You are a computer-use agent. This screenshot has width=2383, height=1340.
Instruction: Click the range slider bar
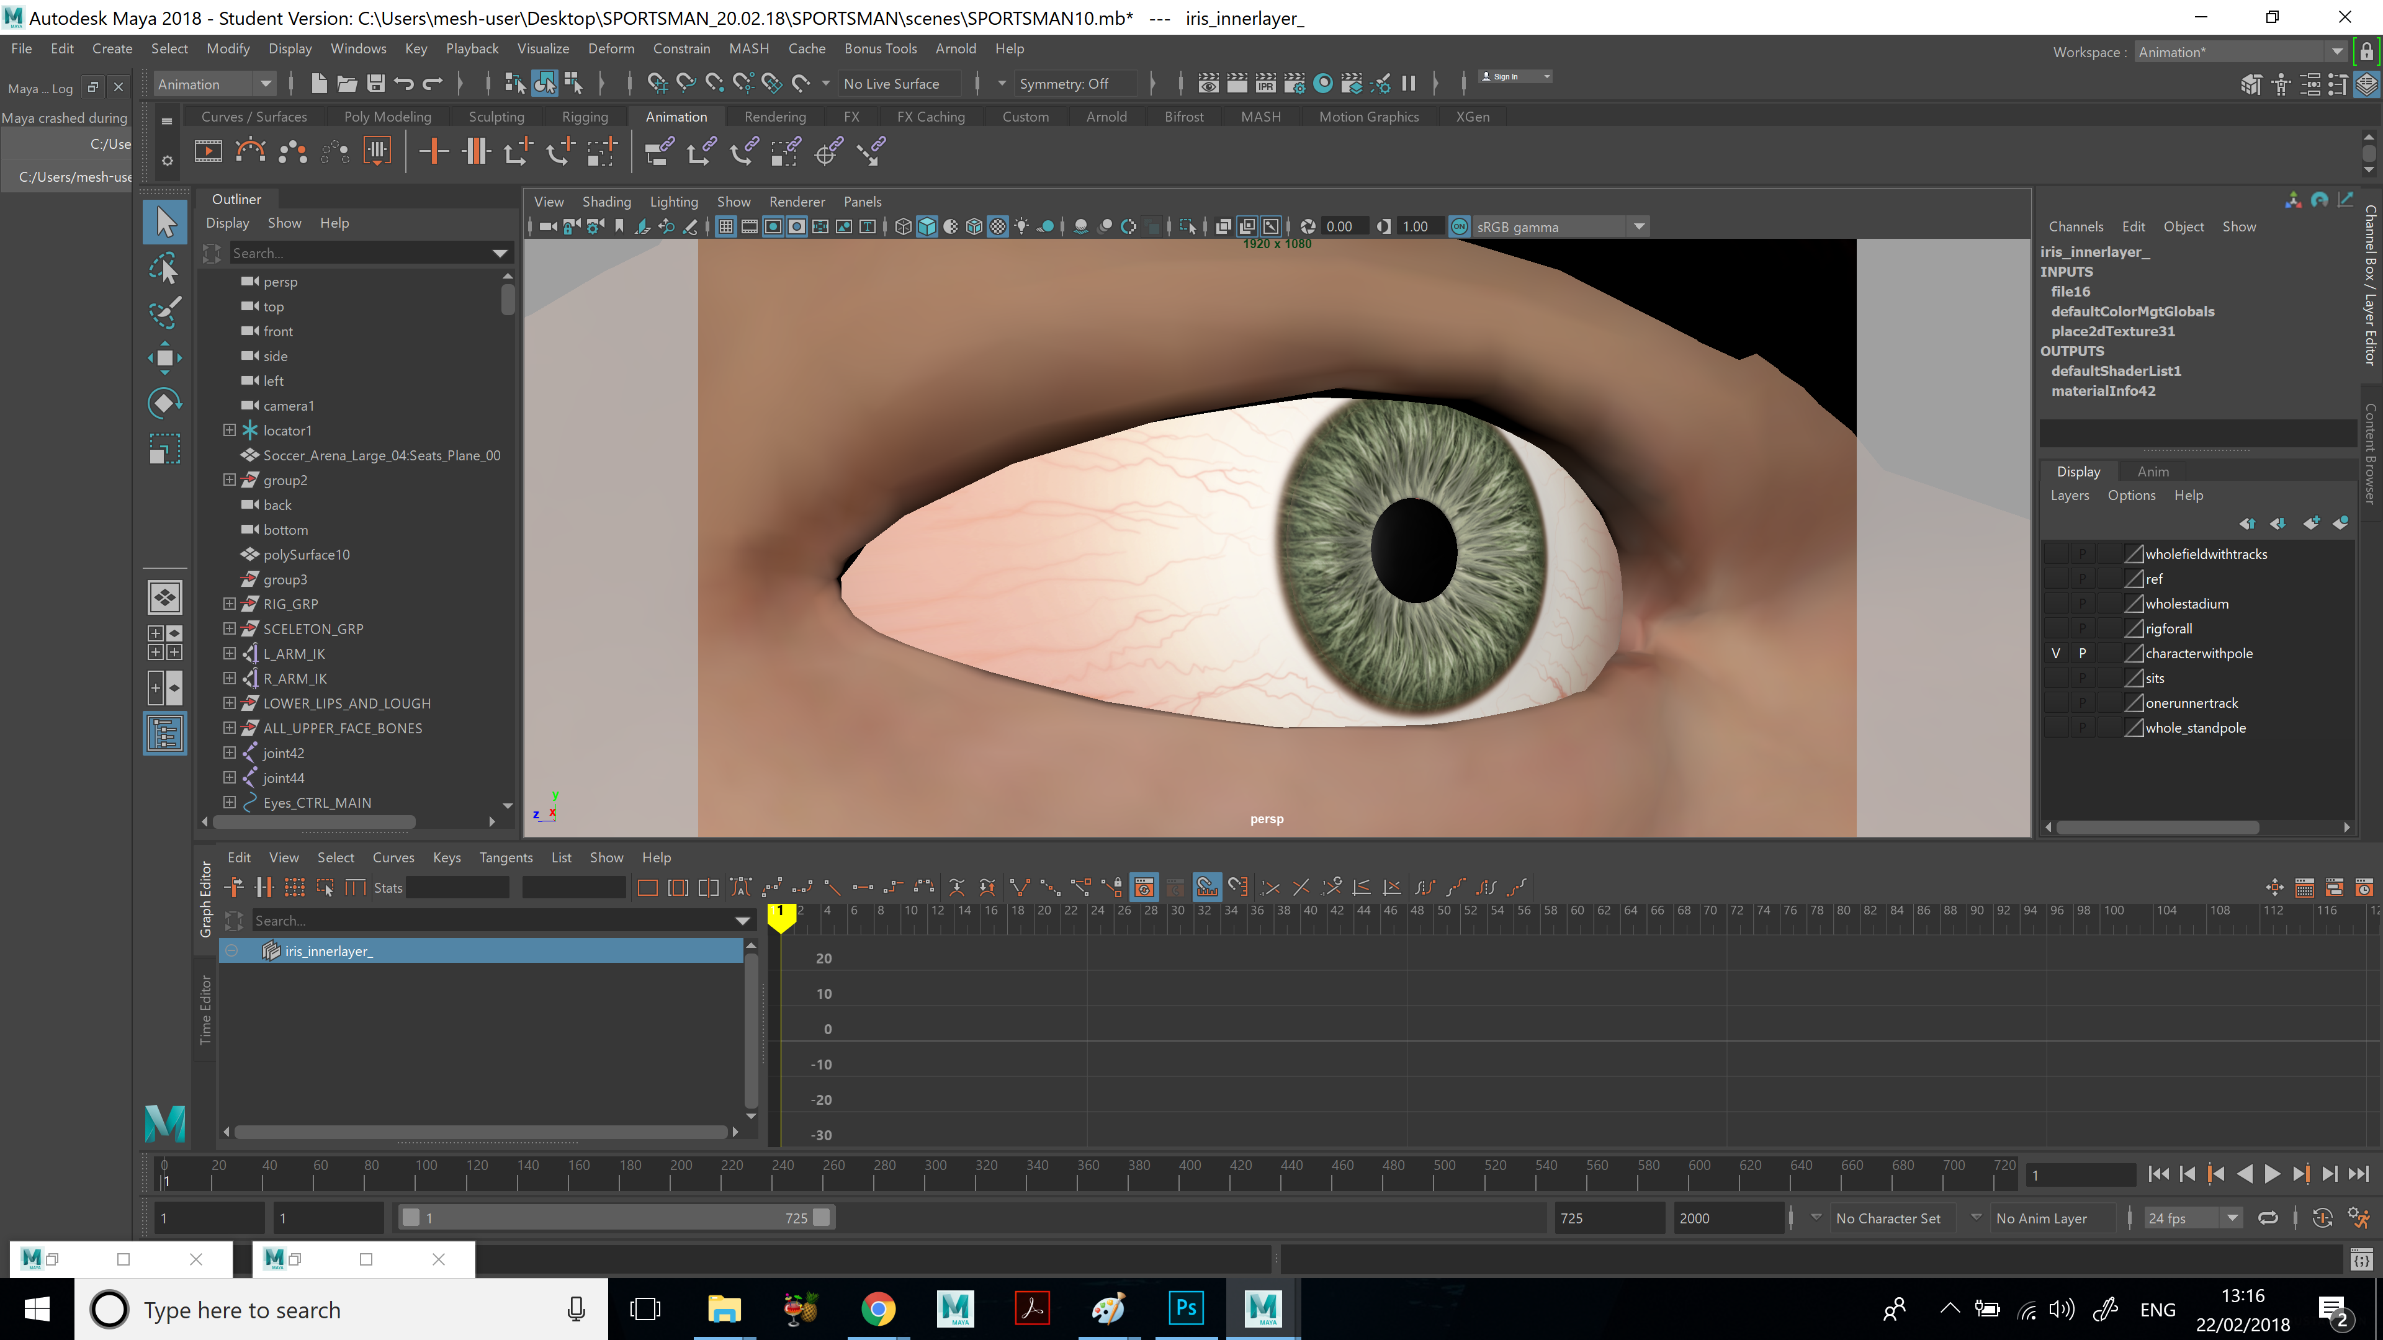click(616, 1218)
